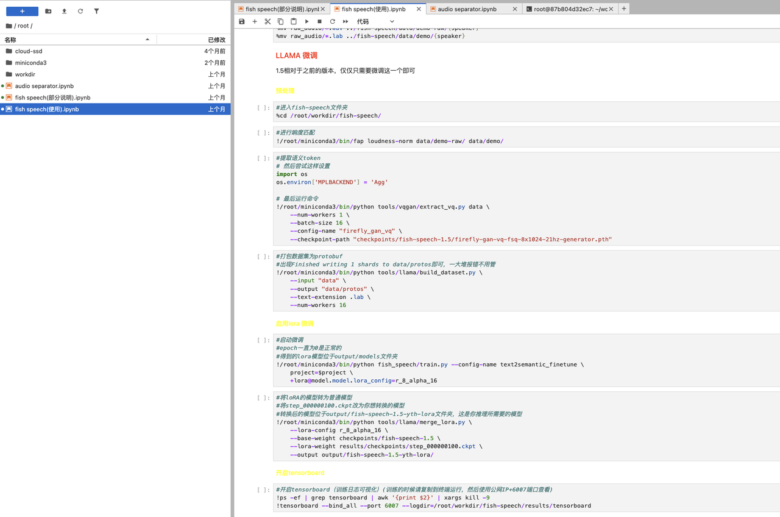This screenshot has height=517, width=780.
Task: Create a new folder in file browser
Action: (x=48, y=11)
